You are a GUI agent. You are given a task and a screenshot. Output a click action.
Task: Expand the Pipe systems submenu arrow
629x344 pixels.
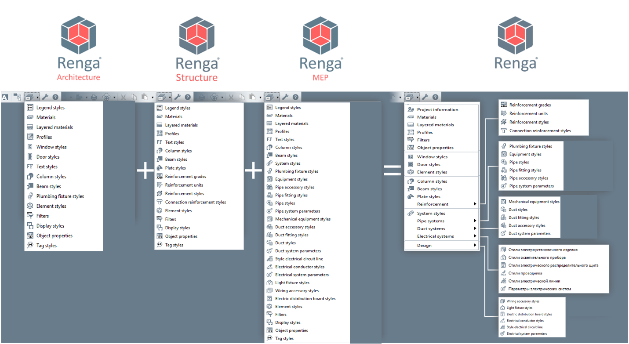coord(475,221)
